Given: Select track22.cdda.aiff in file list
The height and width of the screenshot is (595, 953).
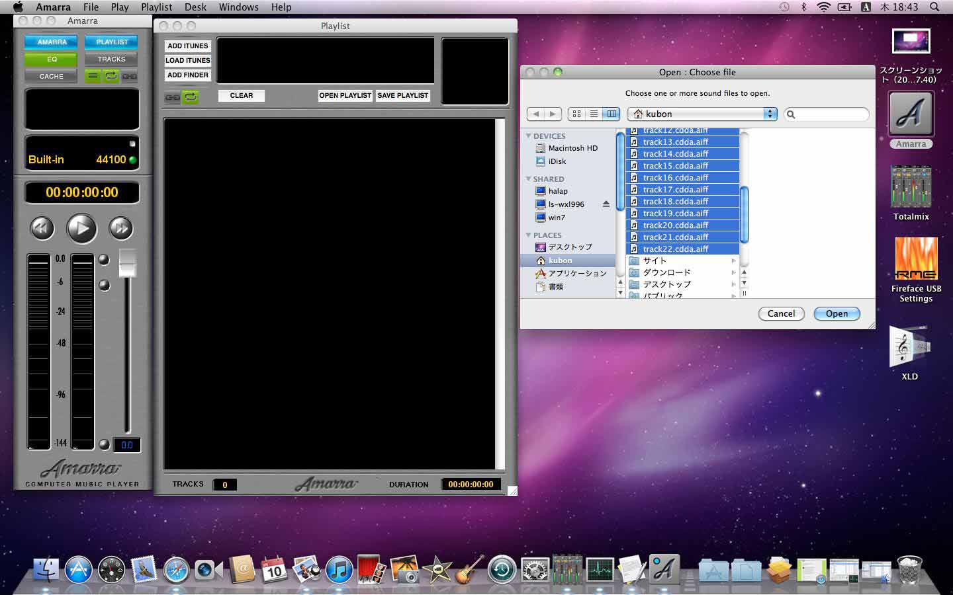Looking at the screenshot, I should click(682, 249).
